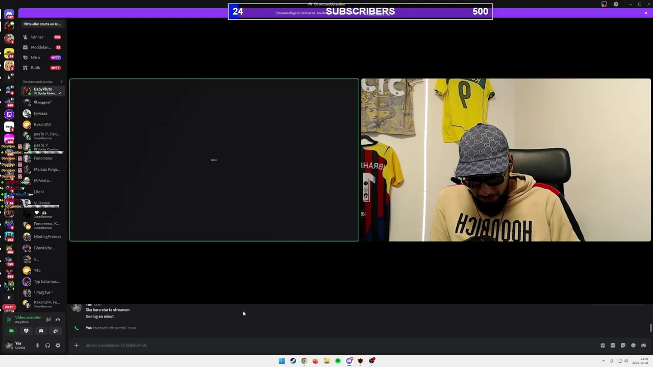Open Steam from the taskbar
Screen dimensions: 653x367
point(293,361)
